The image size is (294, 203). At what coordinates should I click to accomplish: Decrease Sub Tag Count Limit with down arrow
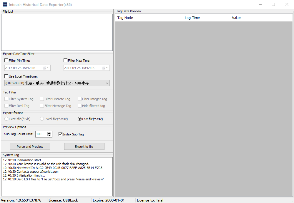(49, 135)
